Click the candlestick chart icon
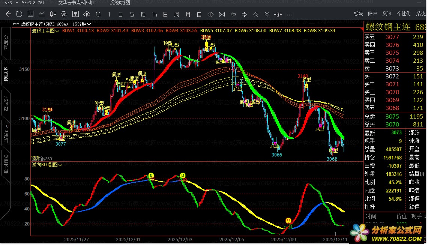This screenshot has height=245, width=428. tap(53, 14)
